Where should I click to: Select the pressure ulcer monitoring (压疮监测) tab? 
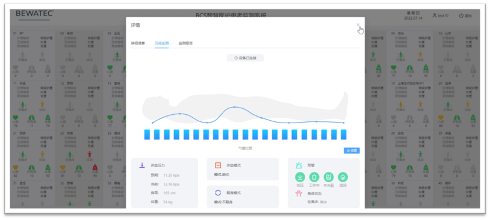tap(161, 43)
